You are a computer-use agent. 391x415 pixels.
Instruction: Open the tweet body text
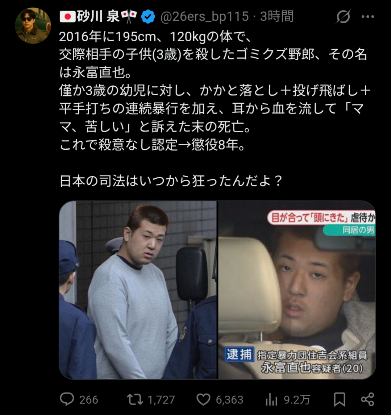[215, 109]
